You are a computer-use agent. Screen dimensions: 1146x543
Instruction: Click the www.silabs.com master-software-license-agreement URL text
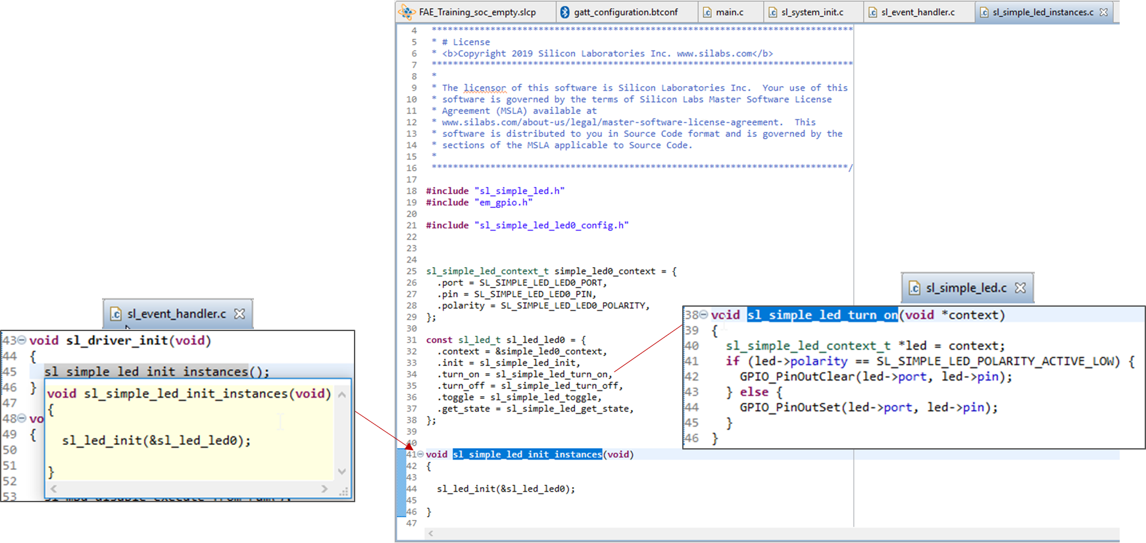(610, 122)
